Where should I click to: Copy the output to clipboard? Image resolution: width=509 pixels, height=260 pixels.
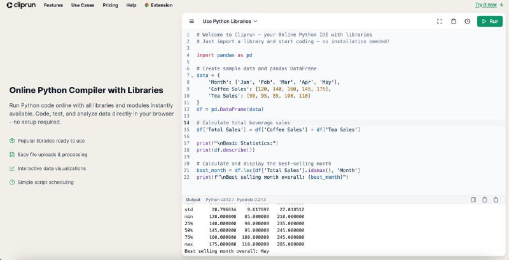(x=484, y=200)
